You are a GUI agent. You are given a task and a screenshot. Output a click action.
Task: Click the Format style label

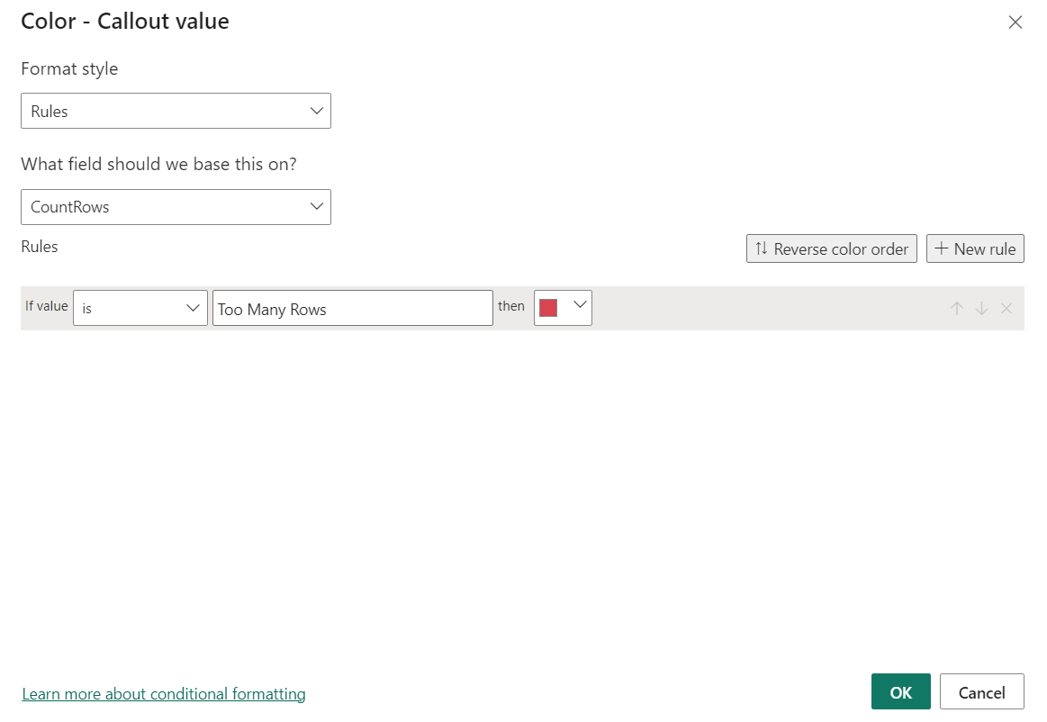click(69, 68)
